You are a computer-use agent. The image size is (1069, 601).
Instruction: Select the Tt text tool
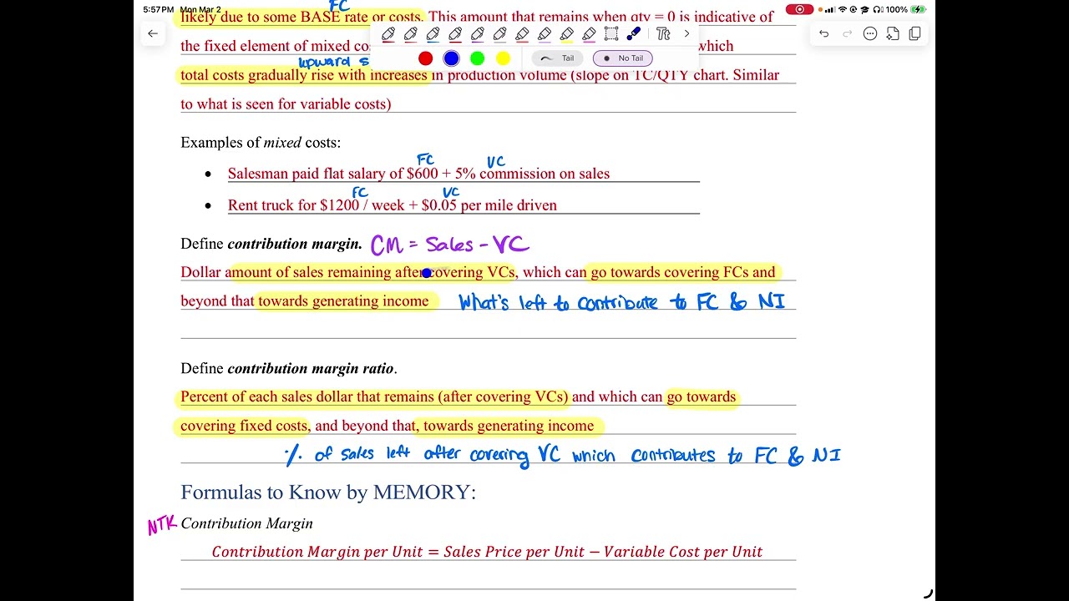coord(663,34)
